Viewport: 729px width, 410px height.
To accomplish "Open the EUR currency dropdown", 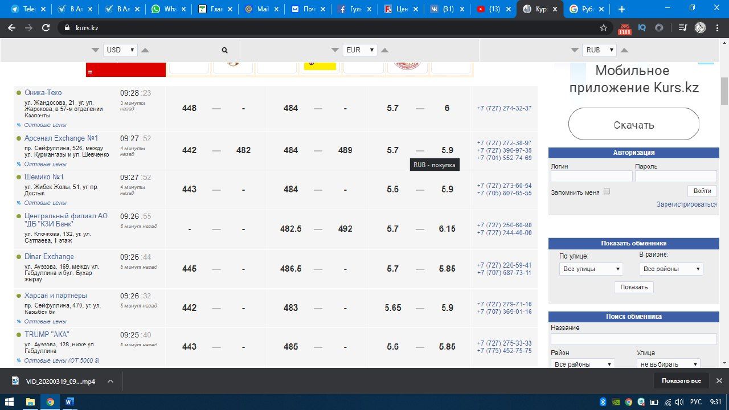I will (x=360, y=50).
